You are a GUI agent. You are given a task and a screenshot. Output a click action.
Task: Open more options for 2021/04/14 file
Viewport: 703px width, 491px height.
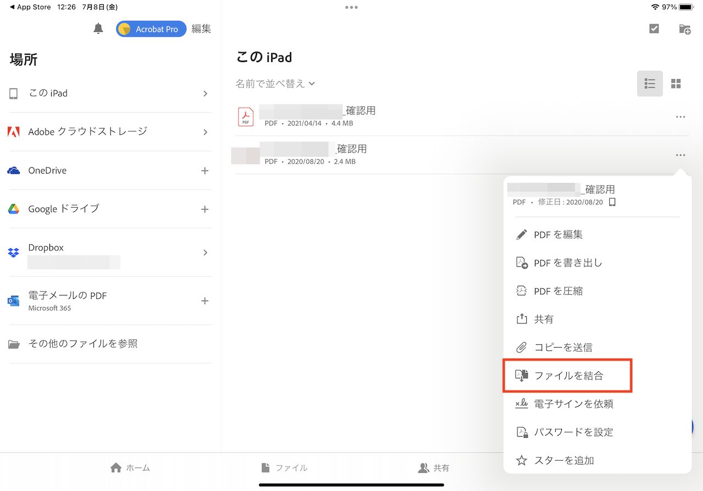click(680, 117)
